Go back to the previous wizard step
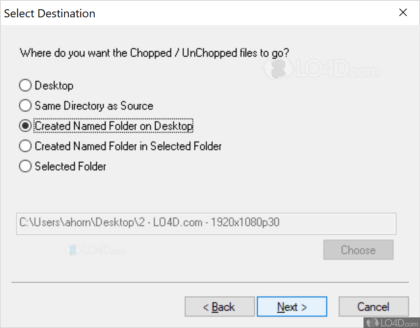Viewport: 420px width, 328px height. click(x=219, y=306)
